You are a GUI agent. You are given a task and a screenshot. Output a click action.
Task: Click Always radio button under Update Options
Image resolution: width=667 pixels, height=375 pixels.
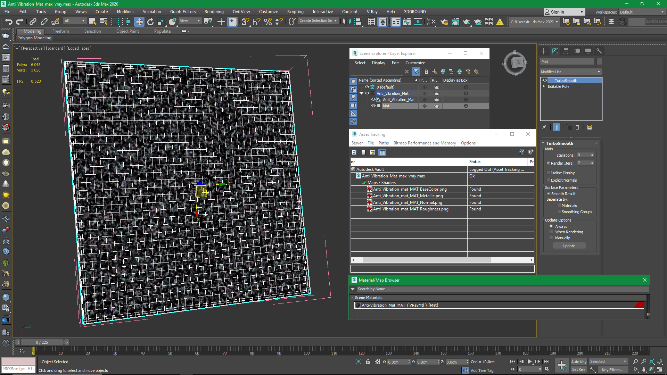click(x=551, y=226)
